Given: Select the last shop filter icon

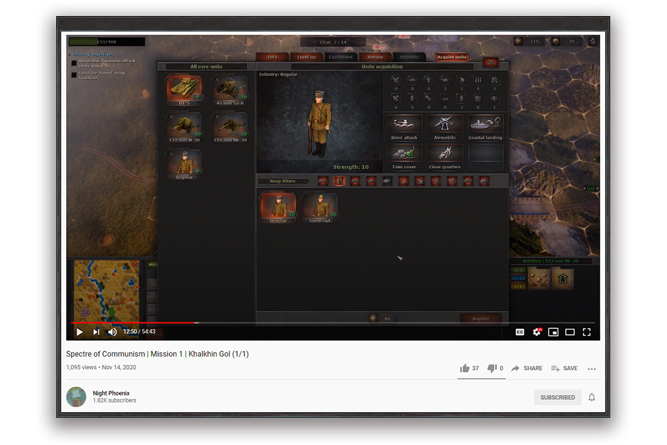Looking at the screenshot, I should [484, 182].
